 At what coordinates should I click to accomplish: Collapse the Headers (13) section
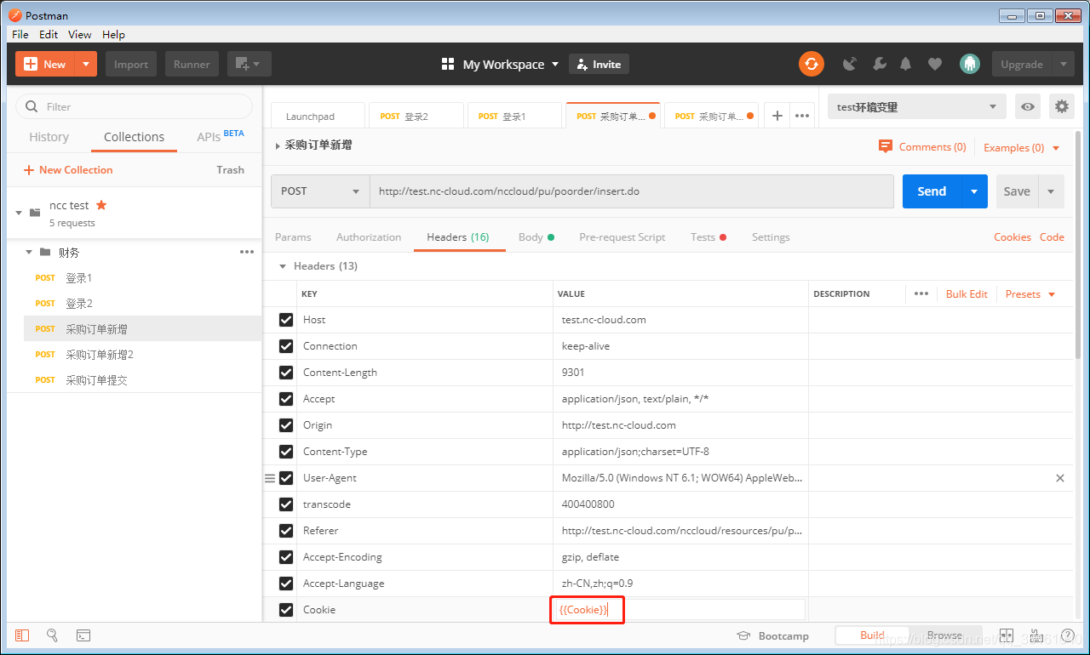click(284, 266)
